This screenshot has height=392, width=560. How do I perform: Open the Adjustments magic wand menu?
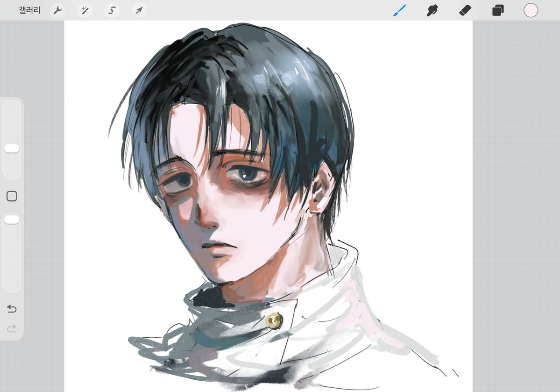[85, 10]
